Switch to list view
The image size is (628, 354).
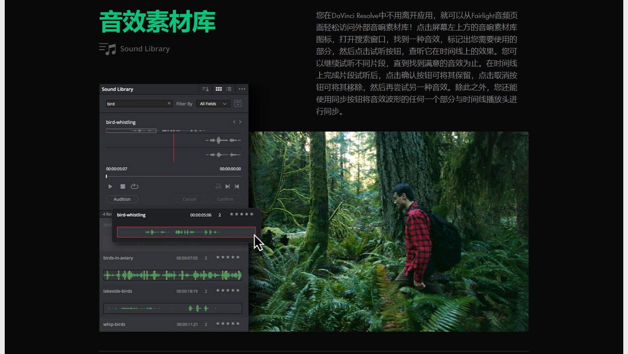tap(229, 89)
